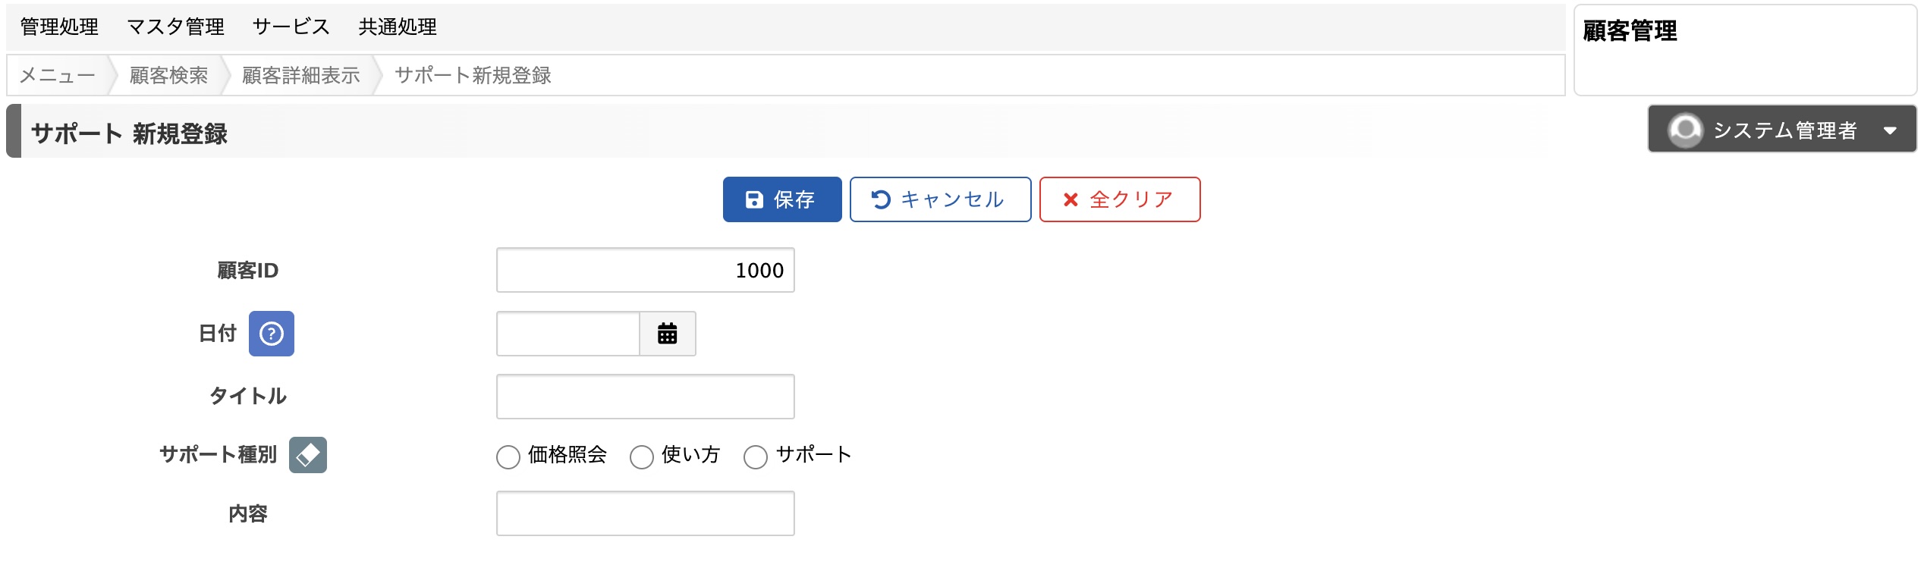Return to メニュー breadcrumb
The width and height of the screenshot is (1921, 571).
point(58,75)
